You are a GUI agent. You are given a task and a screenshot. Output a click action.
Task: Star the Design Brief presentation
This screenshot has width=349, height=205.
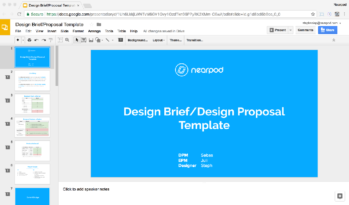92,24
